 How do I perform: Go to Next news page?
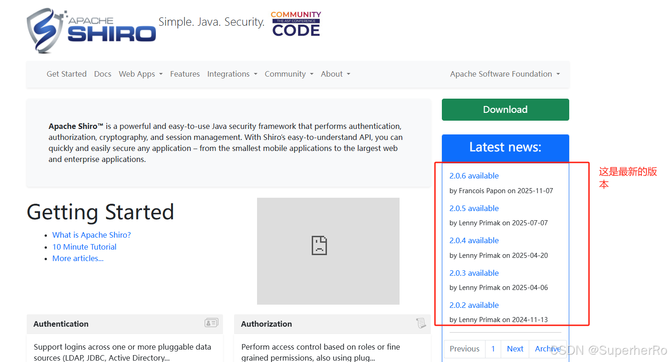[515, 349]
